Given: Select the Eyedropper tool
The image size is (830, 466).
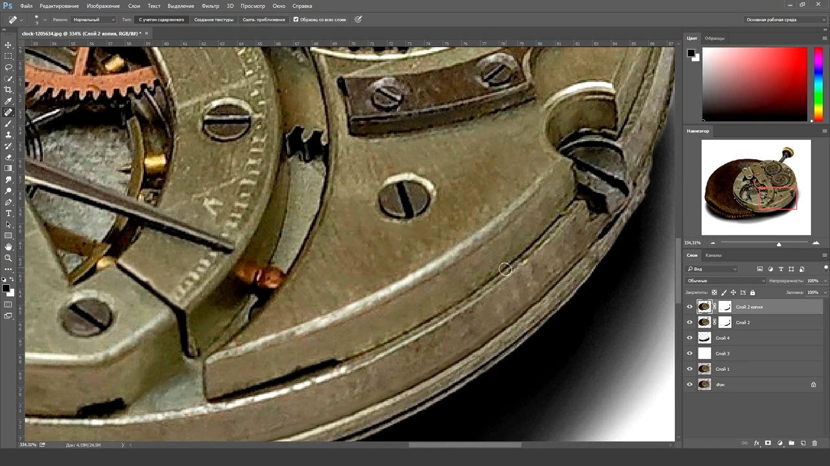Looking at the screenshot, I should click(x=8, y=101).
